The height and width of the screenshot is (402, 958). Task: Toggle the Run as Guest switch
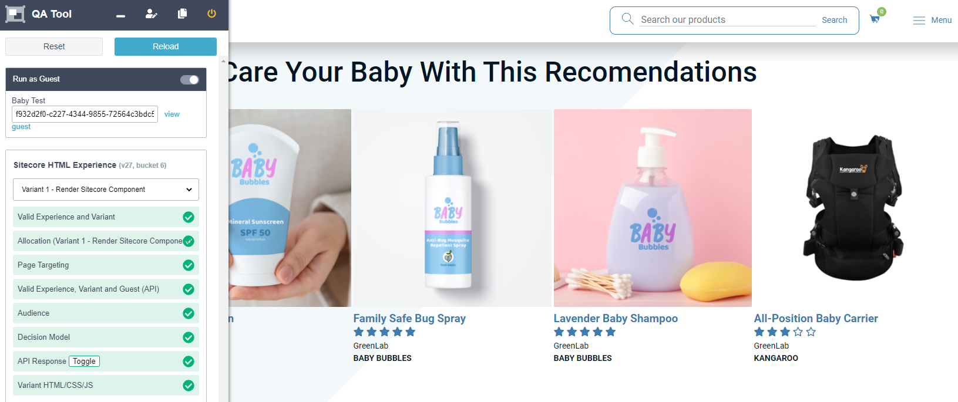(x=190, y=80)
